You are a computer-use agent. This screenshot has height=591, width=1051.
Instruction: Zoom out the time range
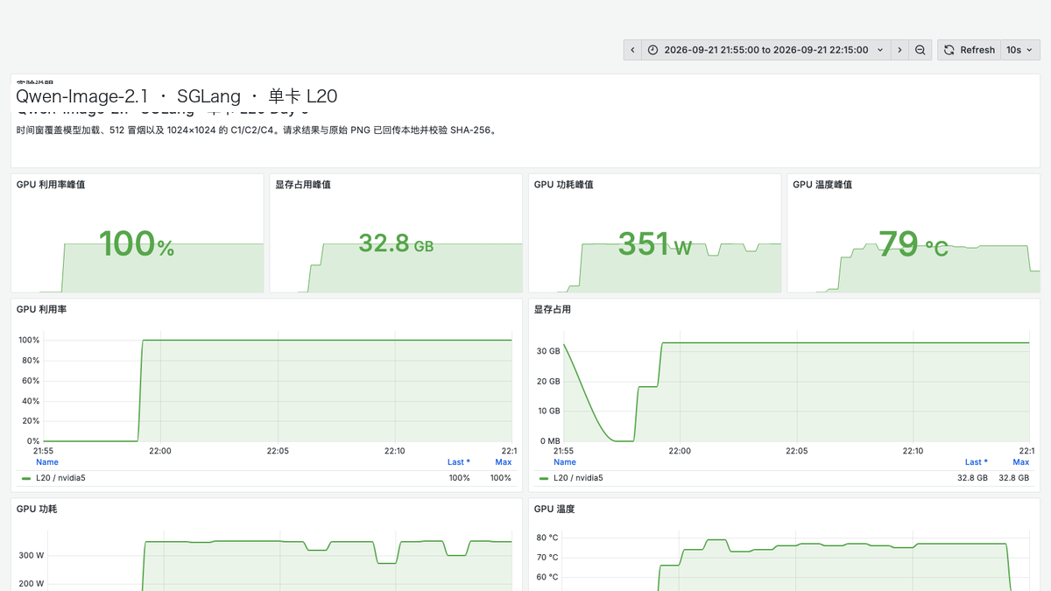coord(921,50)
